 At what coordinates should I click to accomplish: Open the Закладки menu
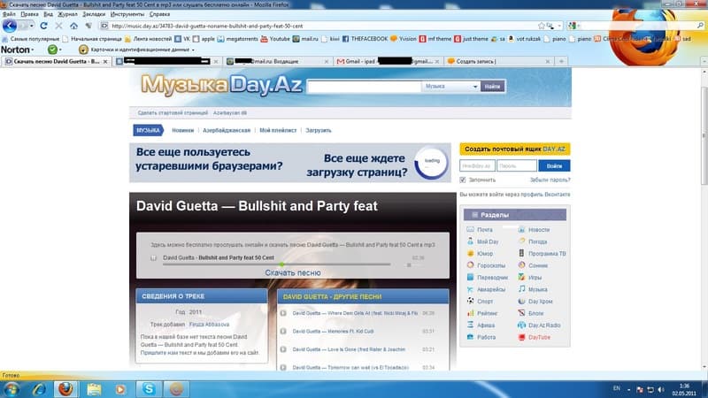[94, 14]
